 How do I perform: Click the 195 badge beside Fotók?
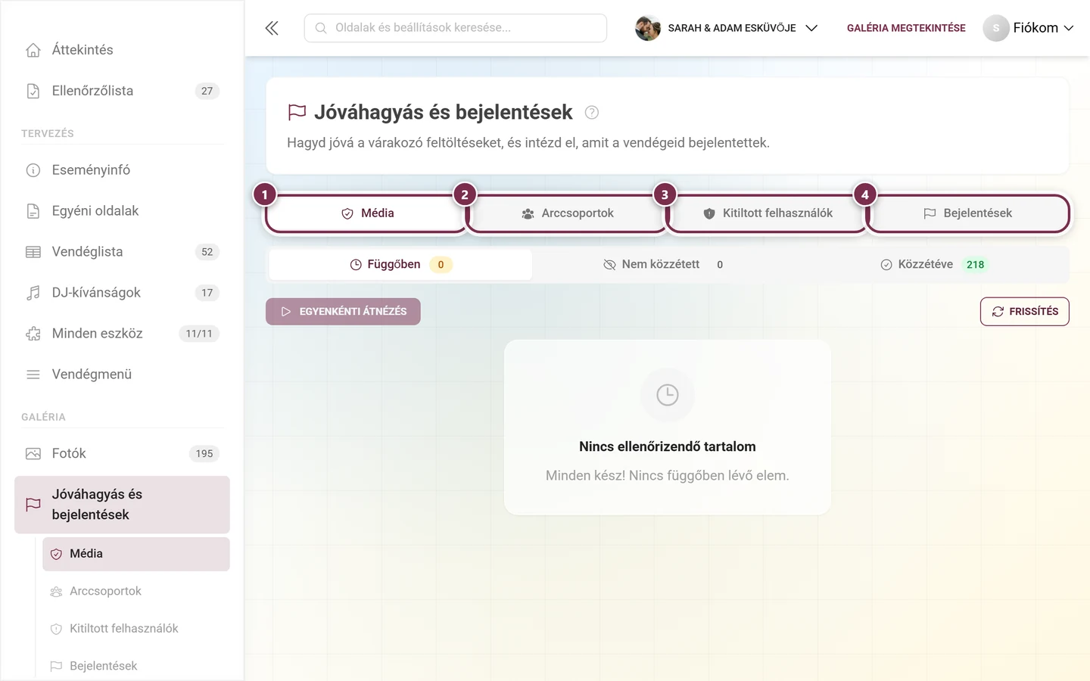[204, 454]
